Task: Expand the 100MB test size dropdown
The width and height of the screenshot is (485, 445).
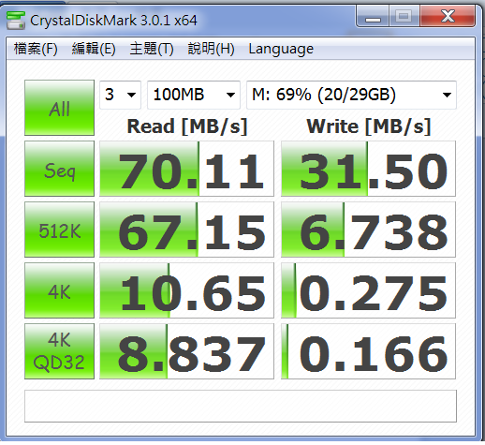Action: (x=194, y=95)
